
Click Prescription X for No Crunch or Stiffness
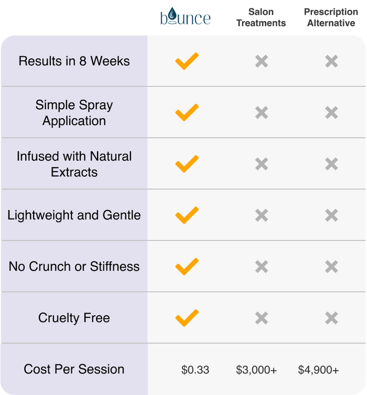[331, 267]
